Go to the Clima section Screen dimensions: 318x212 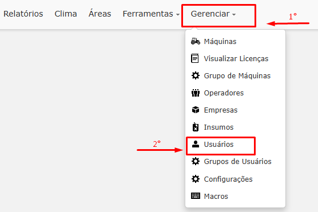pos(66,14)
